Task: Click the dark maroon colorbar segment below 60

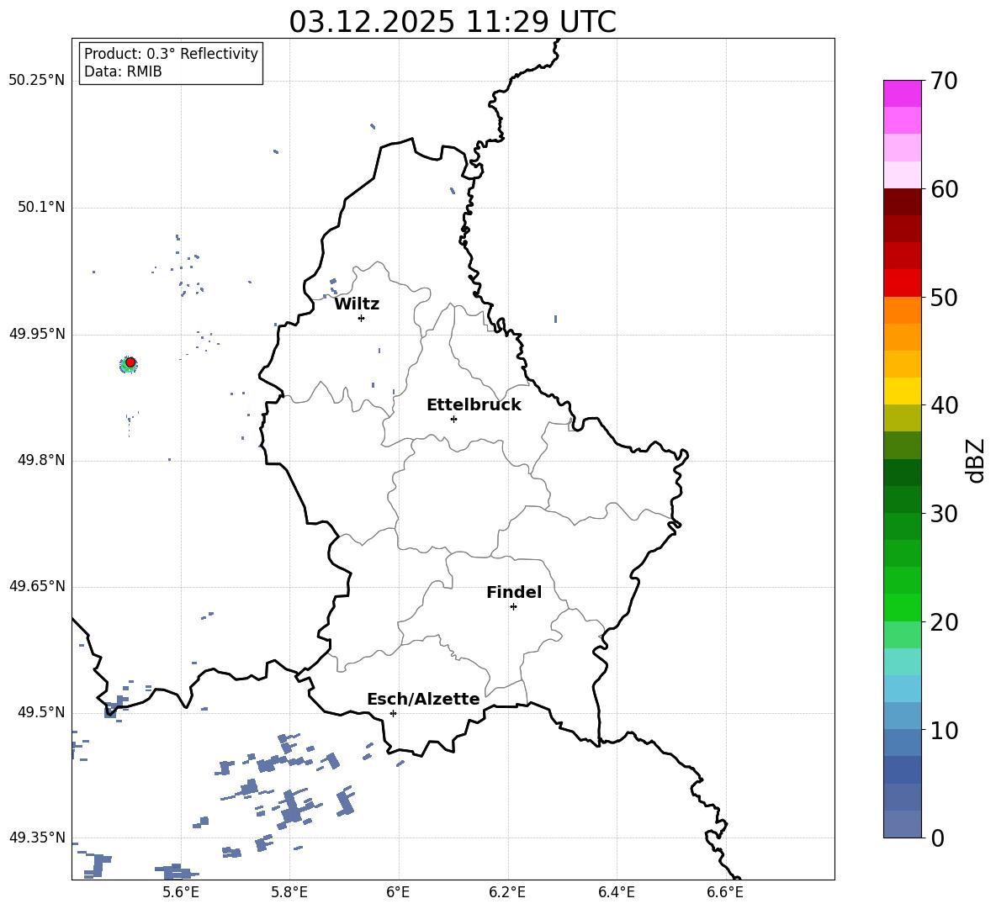Action: click(x=902, y=202)
